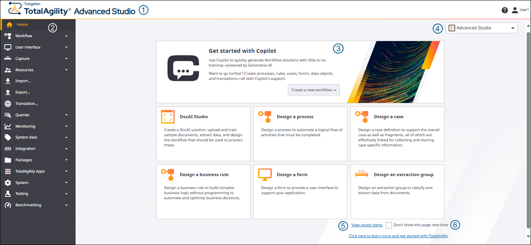Click the Design an extraction group icon
Viewport: 531px width, 245px height.
pyautogui.click(x=362, y=173)
